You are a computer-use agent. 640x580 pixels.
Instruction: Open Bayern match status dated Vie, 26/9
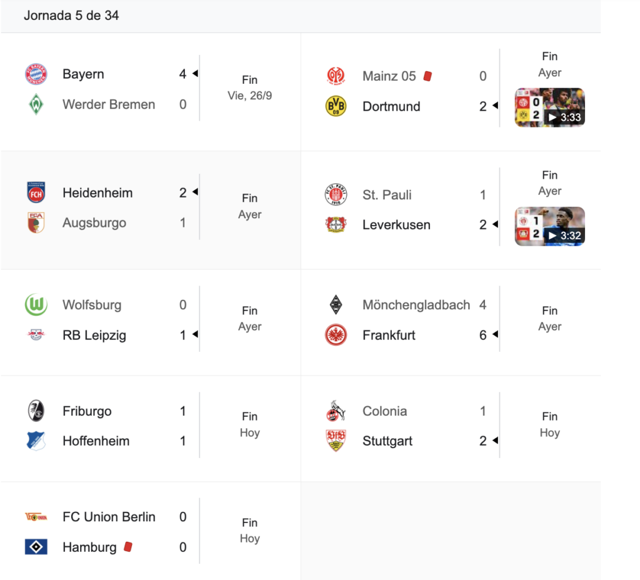[249, 88]
